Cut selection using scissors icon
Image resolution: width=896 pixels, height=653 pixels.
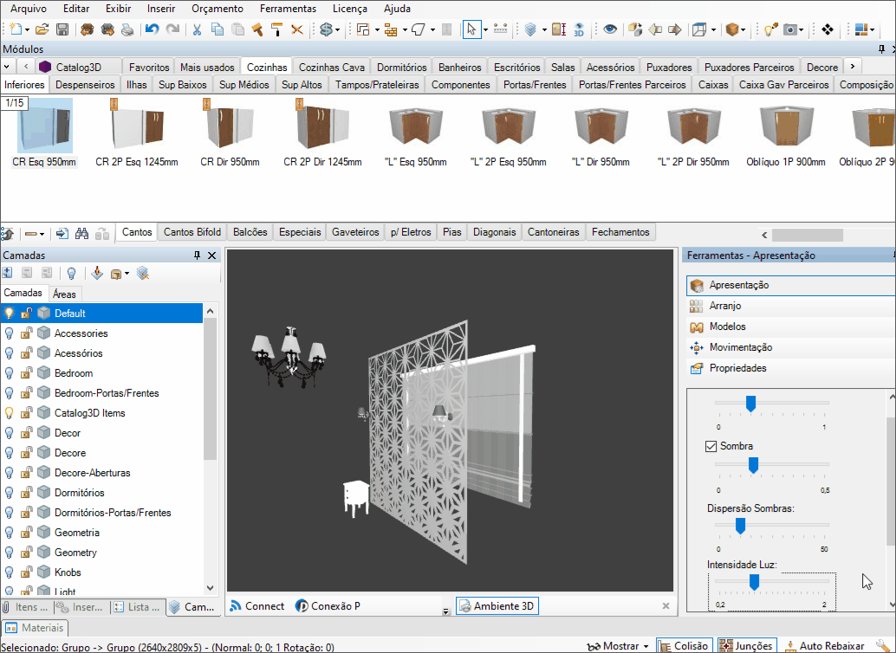coord(198,29)
